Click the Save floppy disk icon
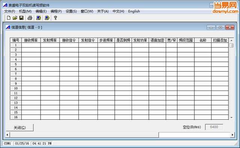240x148 pixels. click(x=21, y=18)
